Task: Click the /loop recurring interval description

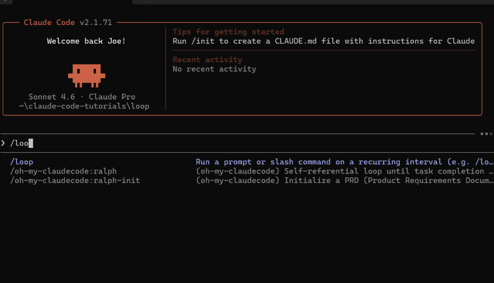Action: pos(343,162)
